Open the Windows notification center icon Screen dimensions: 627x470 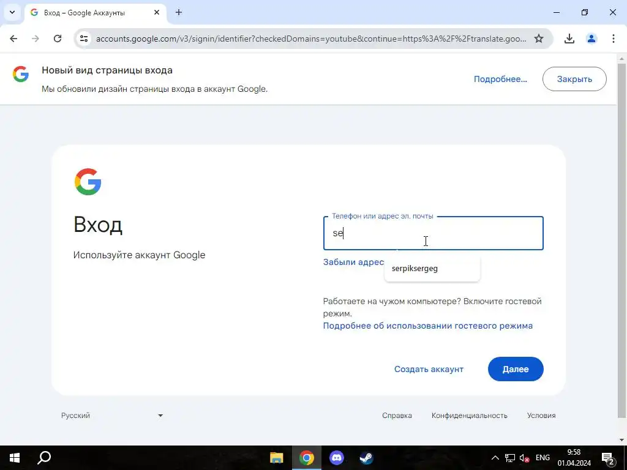point(607,458)
